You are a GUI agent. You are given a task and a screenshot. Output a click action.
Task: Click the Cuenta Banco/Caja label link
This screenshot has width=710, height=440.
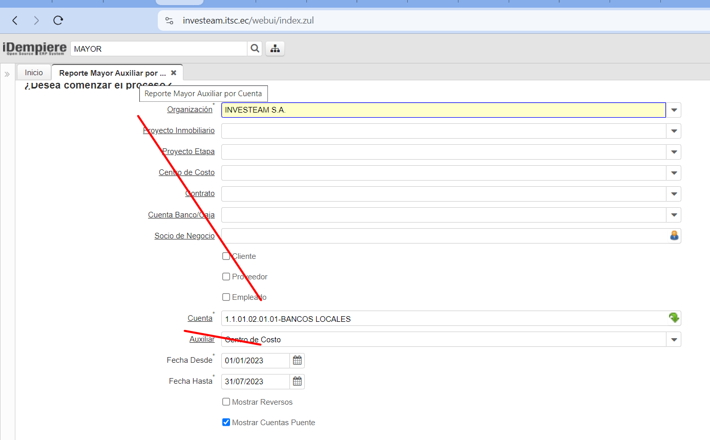click(181, 215)
